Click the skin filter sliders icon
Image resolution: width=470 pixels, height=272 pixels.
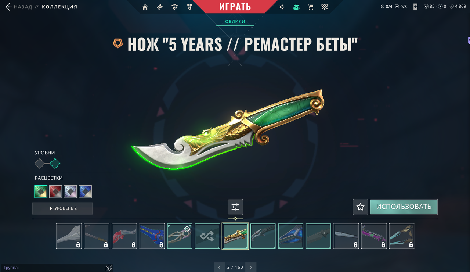[x=235, y=207]
